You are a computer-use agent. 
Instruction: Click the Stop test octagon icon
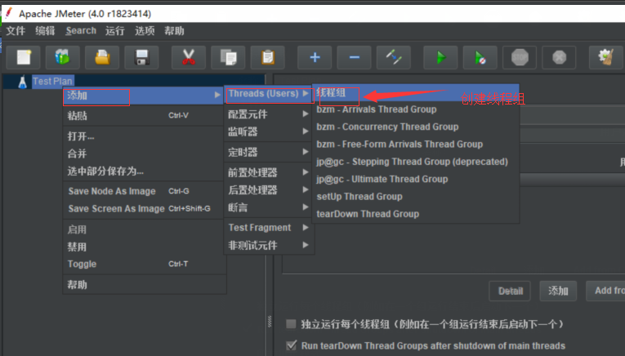tap(520, 57)
